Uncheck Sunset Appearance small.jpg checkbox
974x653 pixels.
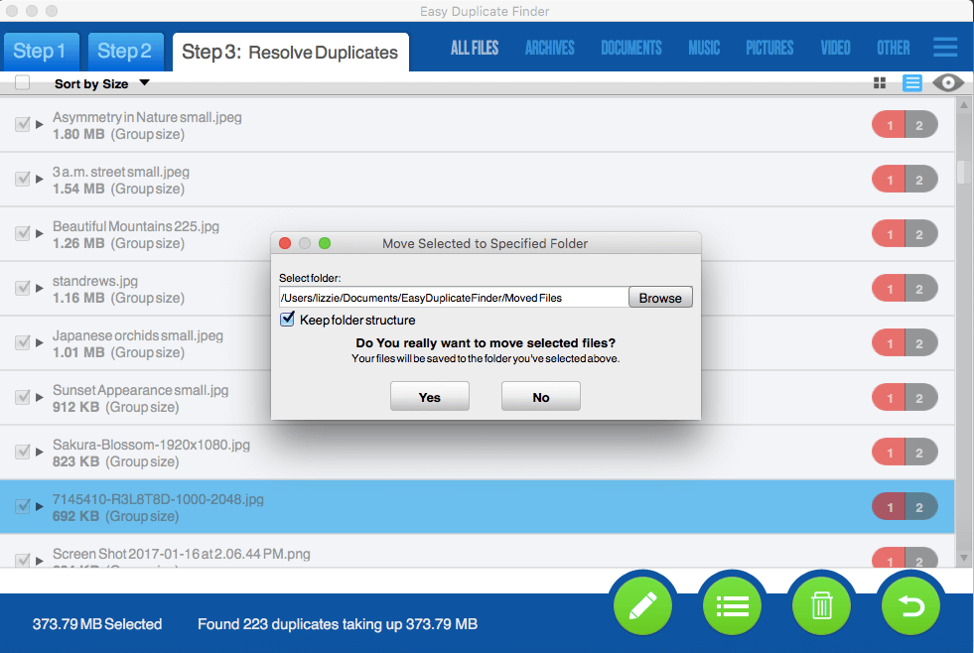[23, 397]
